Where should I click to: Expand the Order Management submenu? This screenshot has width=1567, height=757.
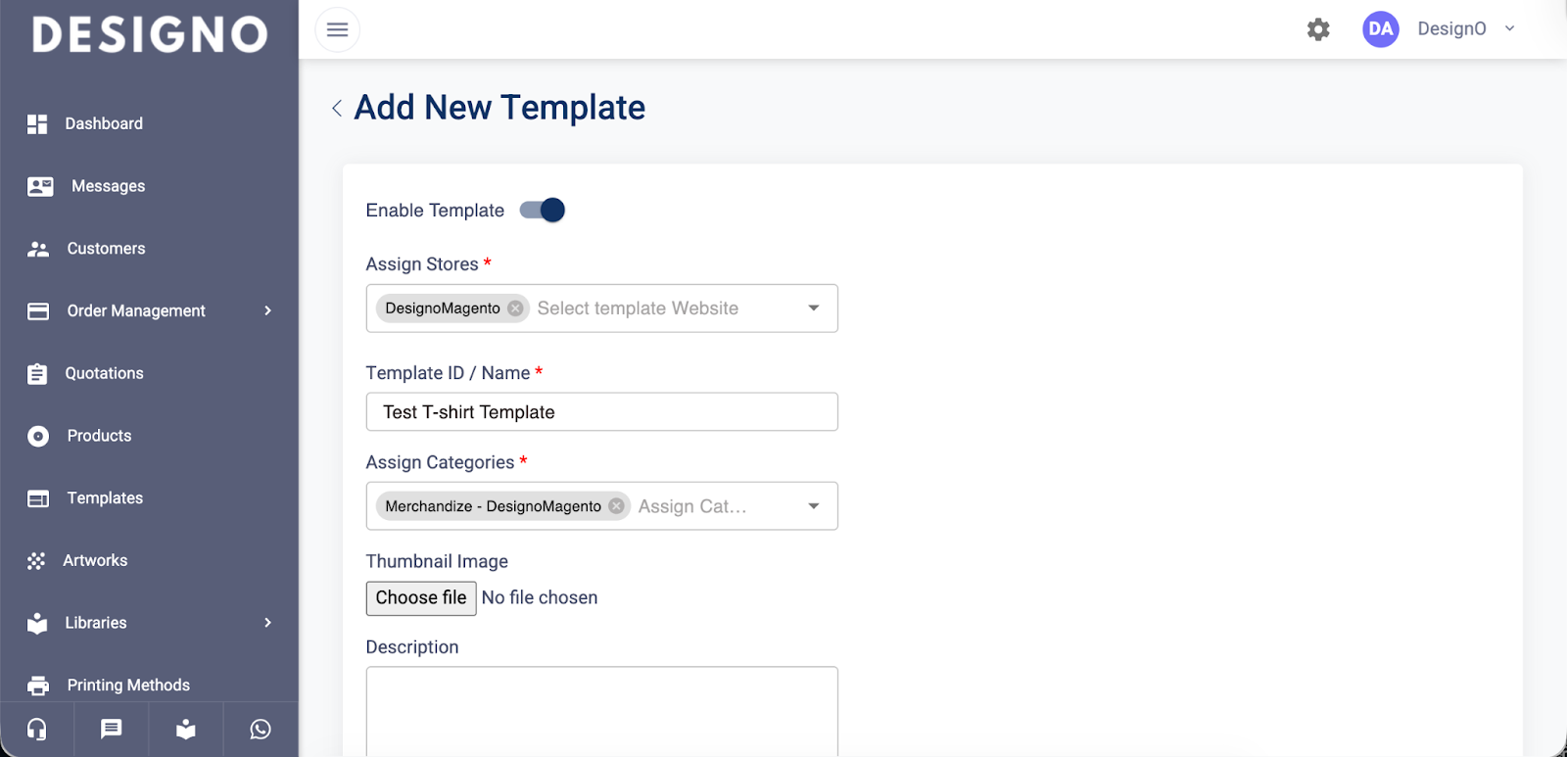[267, 311]
